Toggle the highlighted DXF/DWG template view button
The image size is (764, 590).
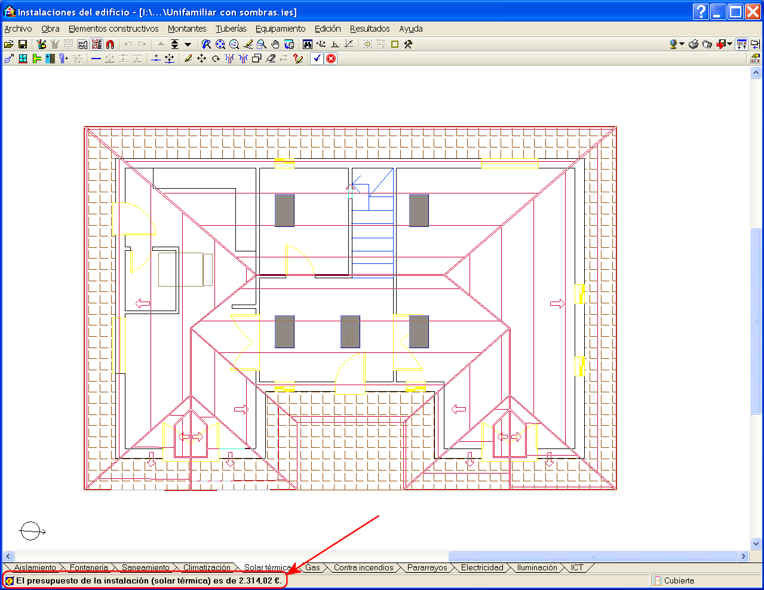click(x=96, y=44)
